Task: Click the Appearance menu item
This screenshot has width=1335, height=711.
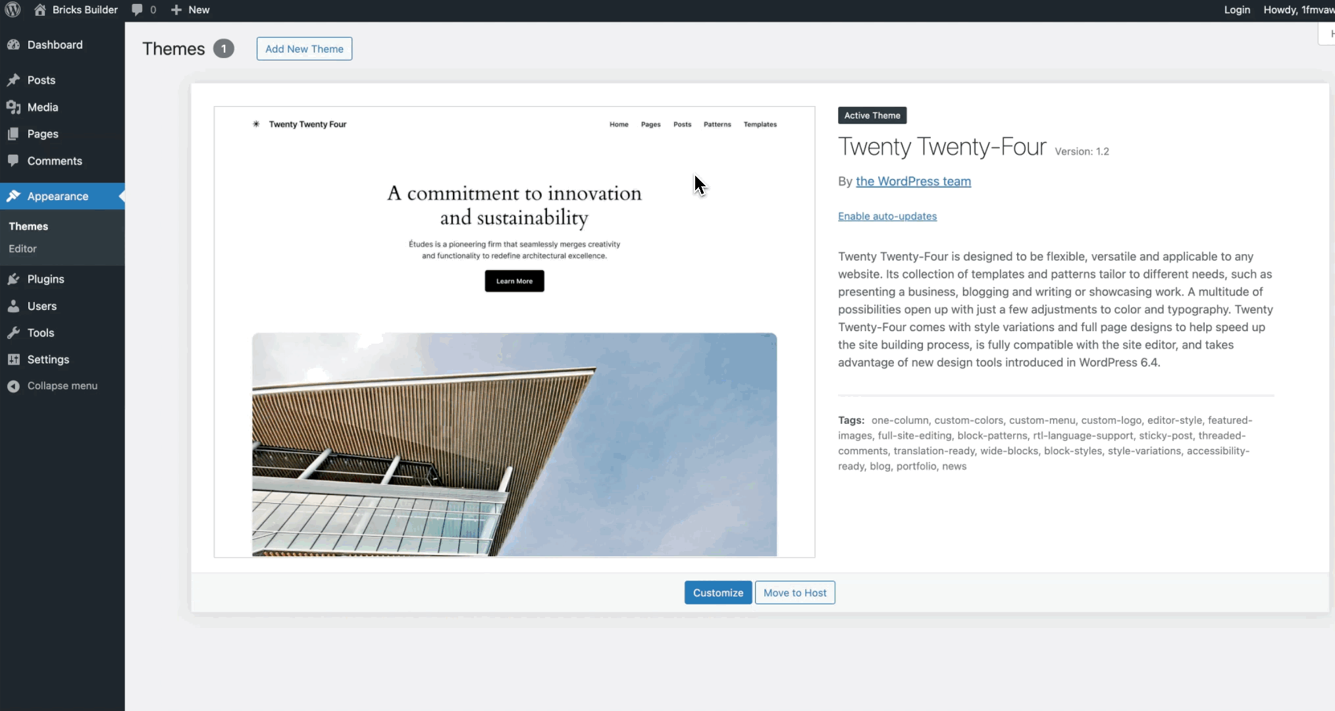Action: pyautogui.click(x=57, y=195)
